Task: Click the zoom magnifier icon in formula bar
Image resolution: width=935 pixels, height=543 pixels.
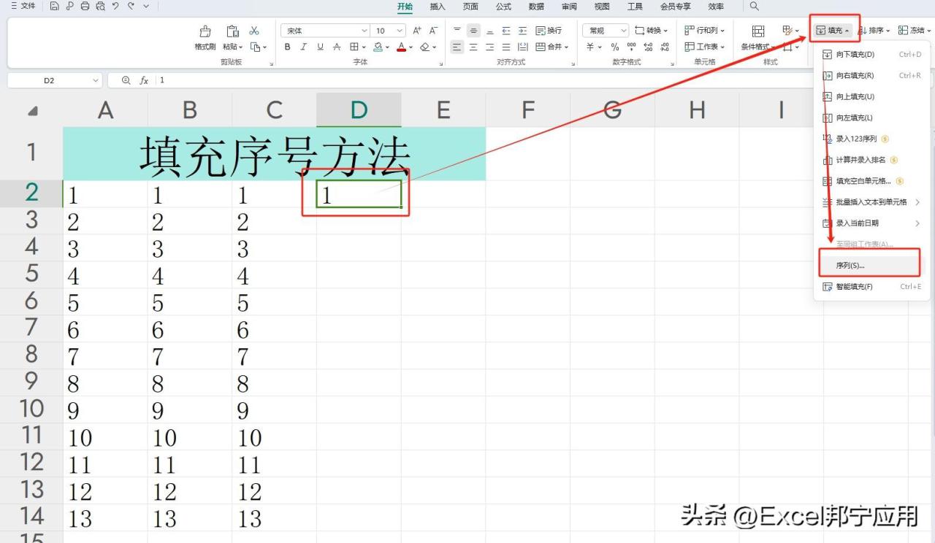Action: coord(126,80)
